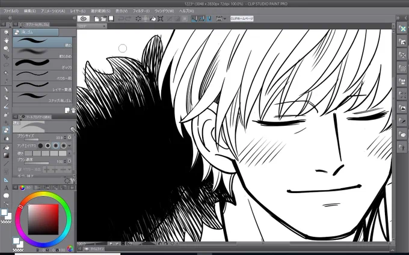Select the Ruler triangle tool
The height and width of the screenshot is (255, 409).
point(6,180)
